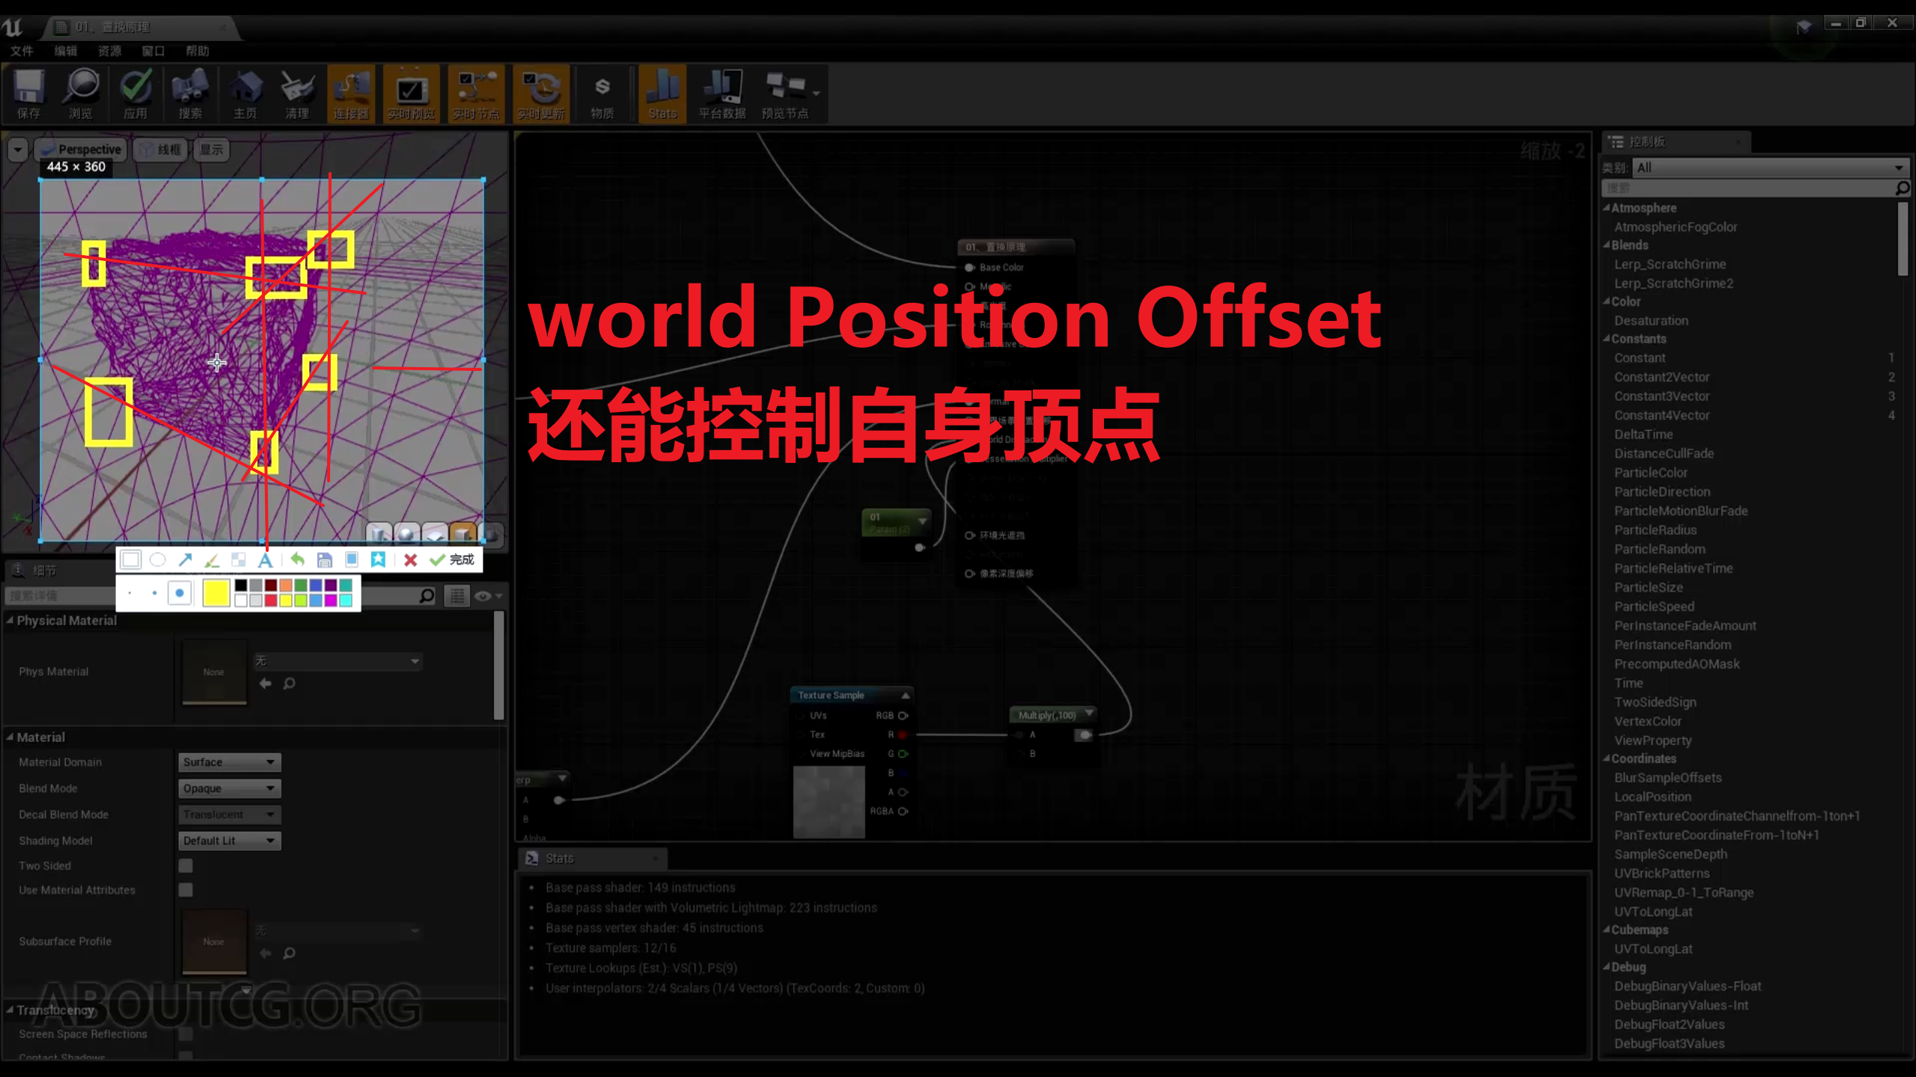Click the Stats toolbar icon

pos(662,93)
